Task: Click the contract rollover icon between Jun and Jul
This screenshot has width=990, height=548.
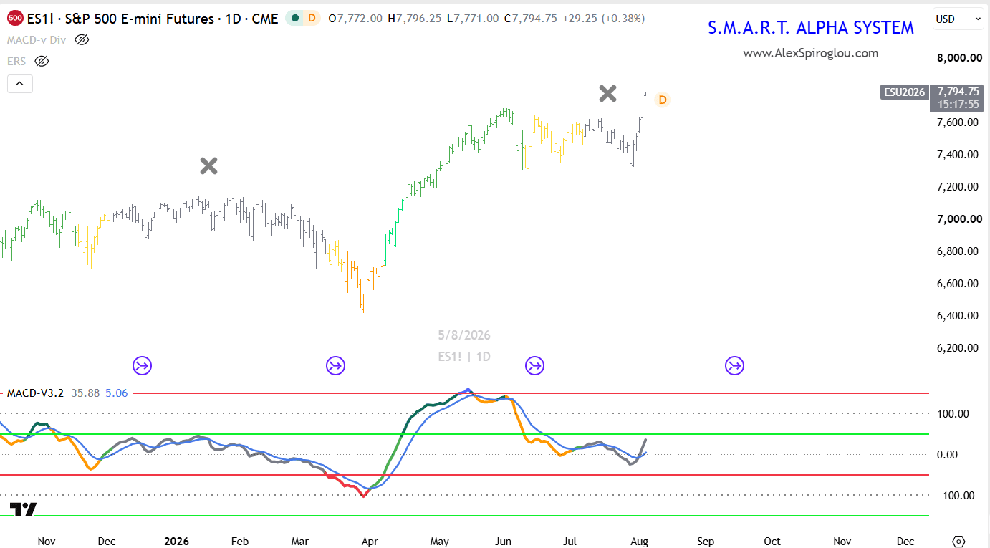Action: [x=534, y=366]
